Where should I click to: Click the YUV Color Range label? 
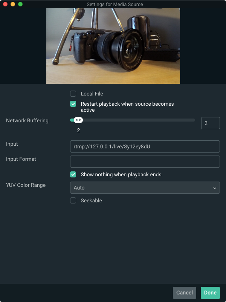pos(26,185)
